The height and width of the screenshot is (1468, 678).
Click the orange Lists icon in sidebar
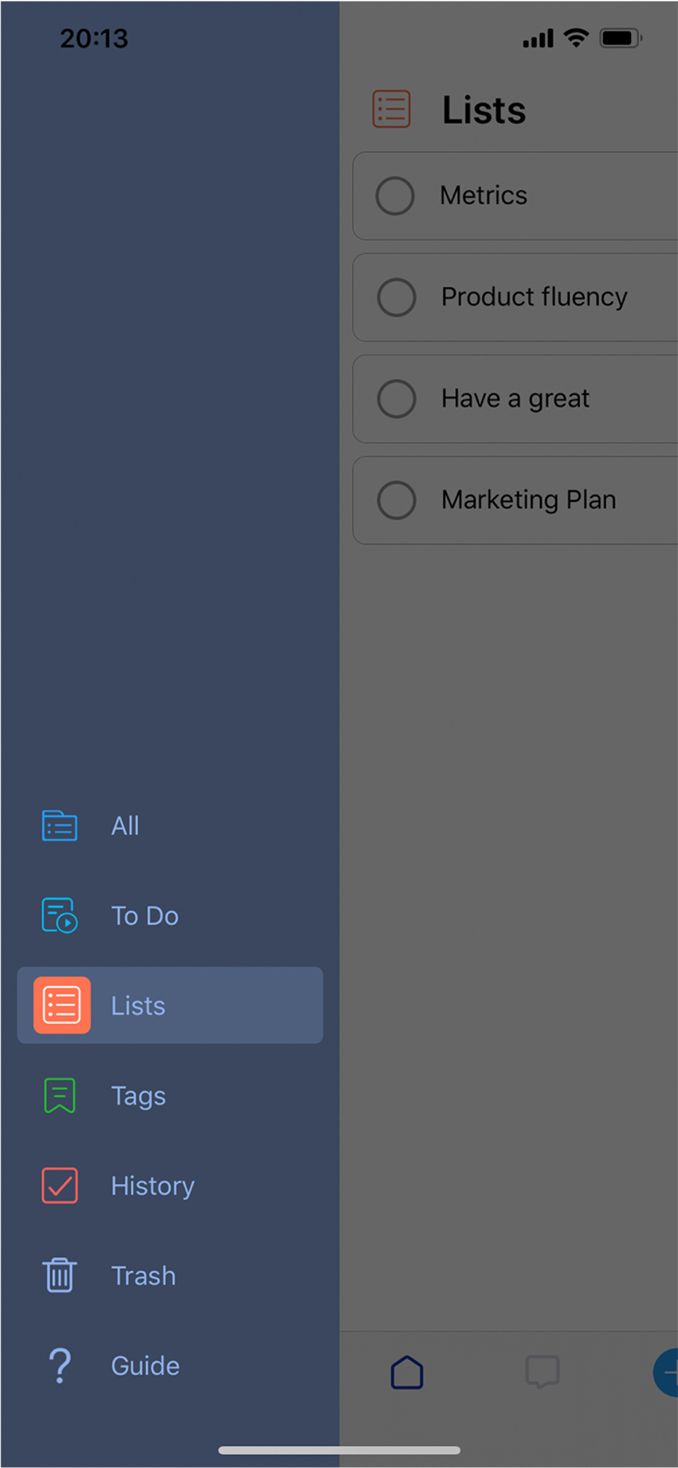click(x=62, y=1005)
